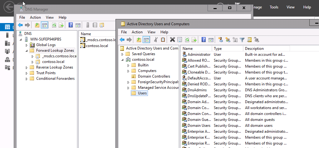Expand the Computers container
This screenshot has width=319, height=148.
(x=128, y=71)
